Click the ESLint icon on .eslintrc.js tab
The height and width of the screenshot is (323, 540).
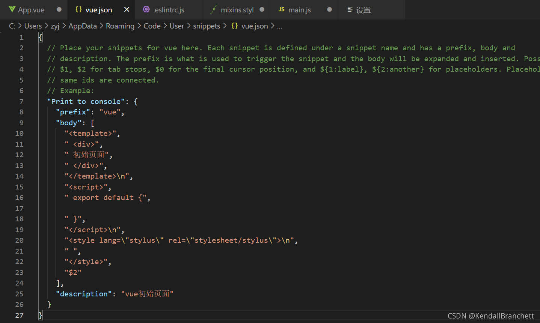(146, 9)
